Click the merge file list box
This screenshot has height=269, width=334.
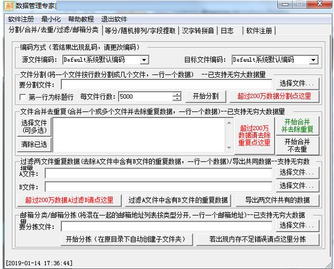(x=139, y=135)
